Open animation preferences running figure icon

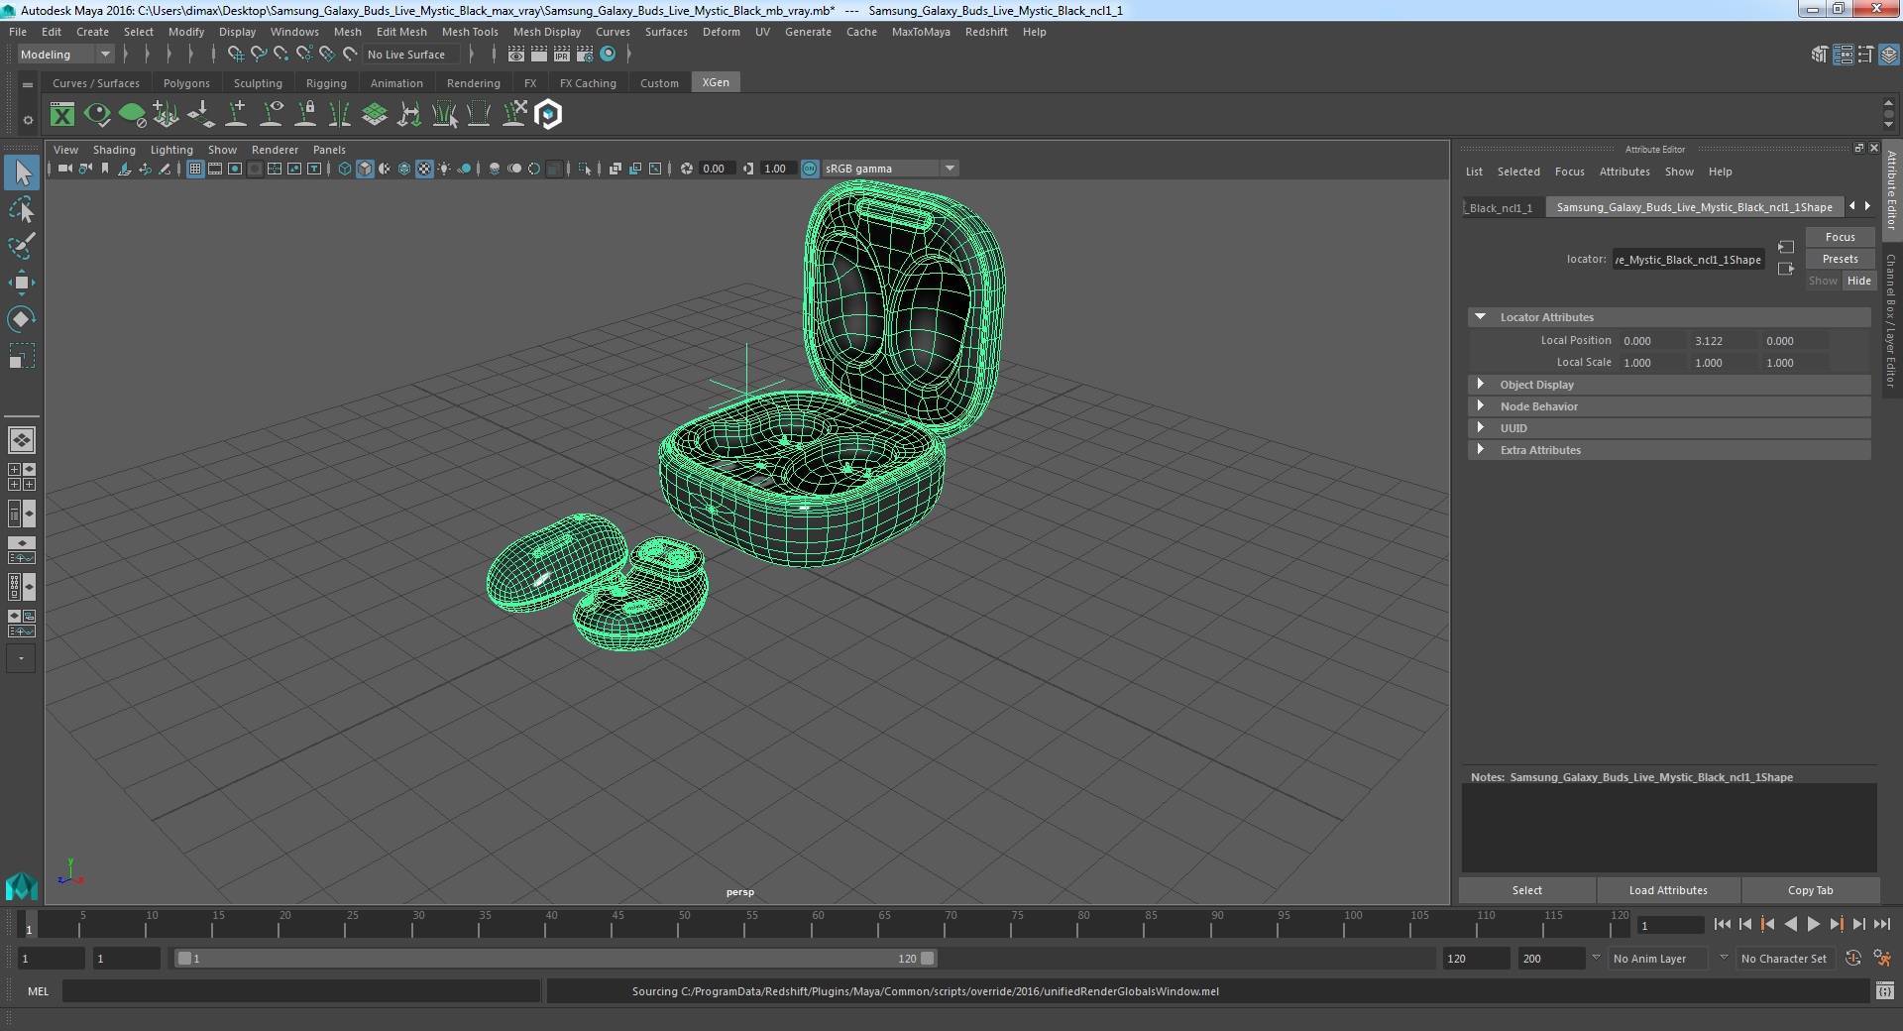1882,959
